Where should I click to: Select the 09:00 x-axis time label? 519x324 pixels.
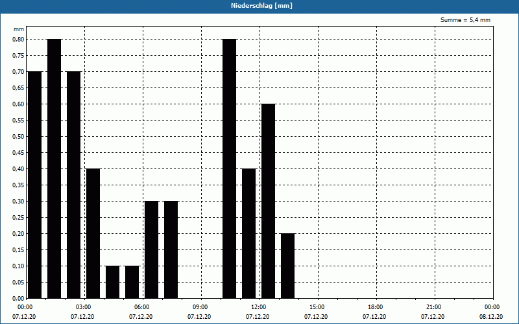point(200,307)
